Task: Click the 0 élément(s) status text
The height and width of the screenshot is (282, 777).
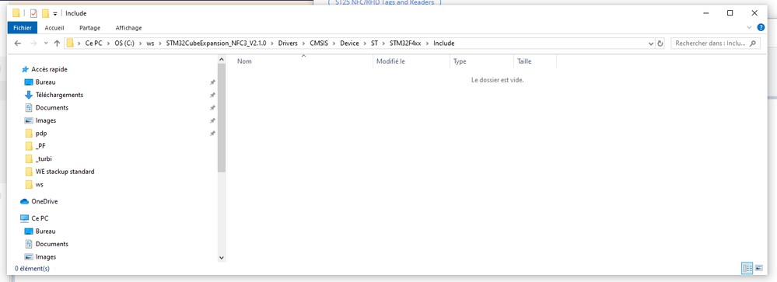Action: tap(32, 269)
